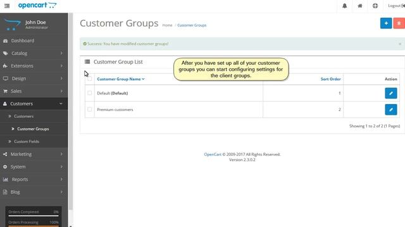Expand the Marketing menu chevron
This screenshot has height=227, width=405.
point(61,154)
